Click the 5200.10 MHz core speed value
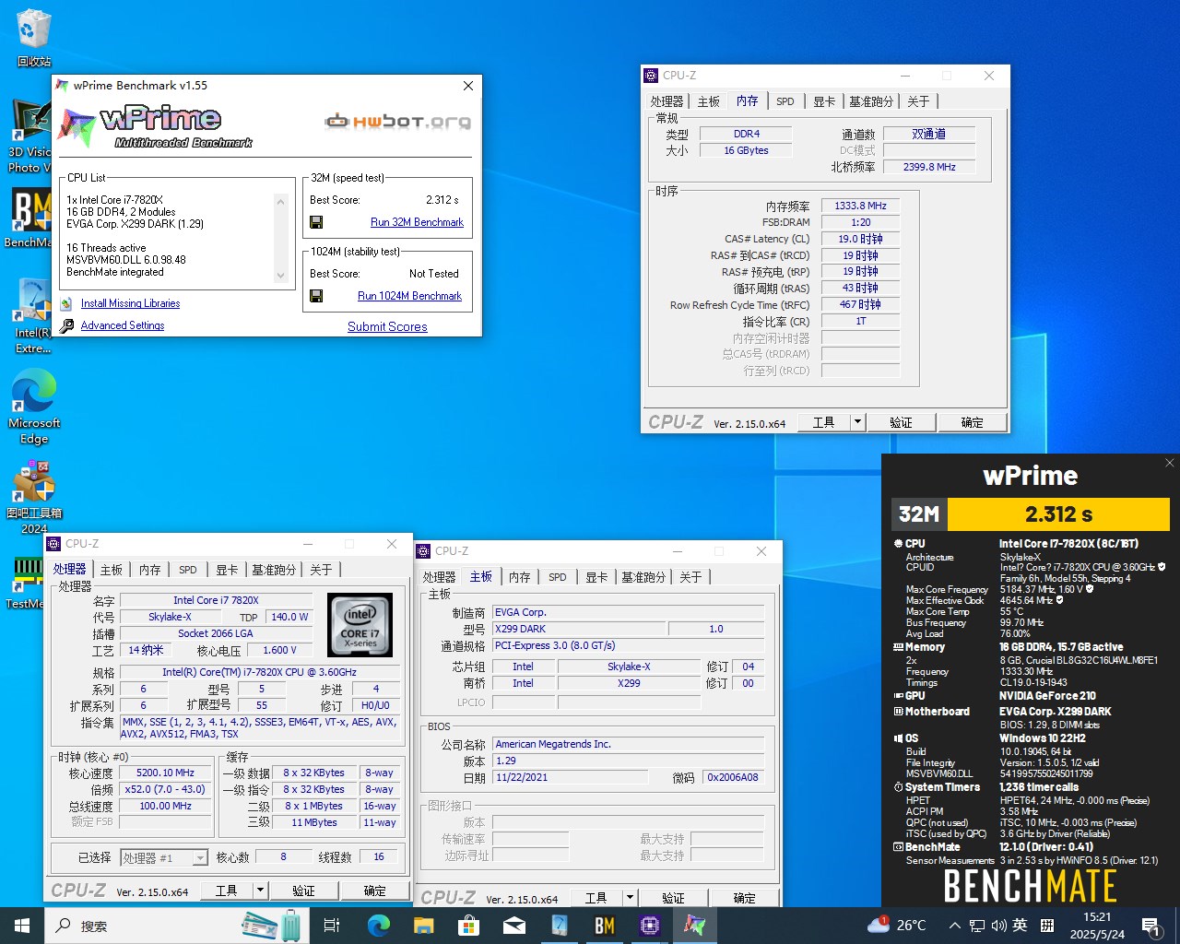Viewport: 1180px width, 944px height. pos(165,773)
